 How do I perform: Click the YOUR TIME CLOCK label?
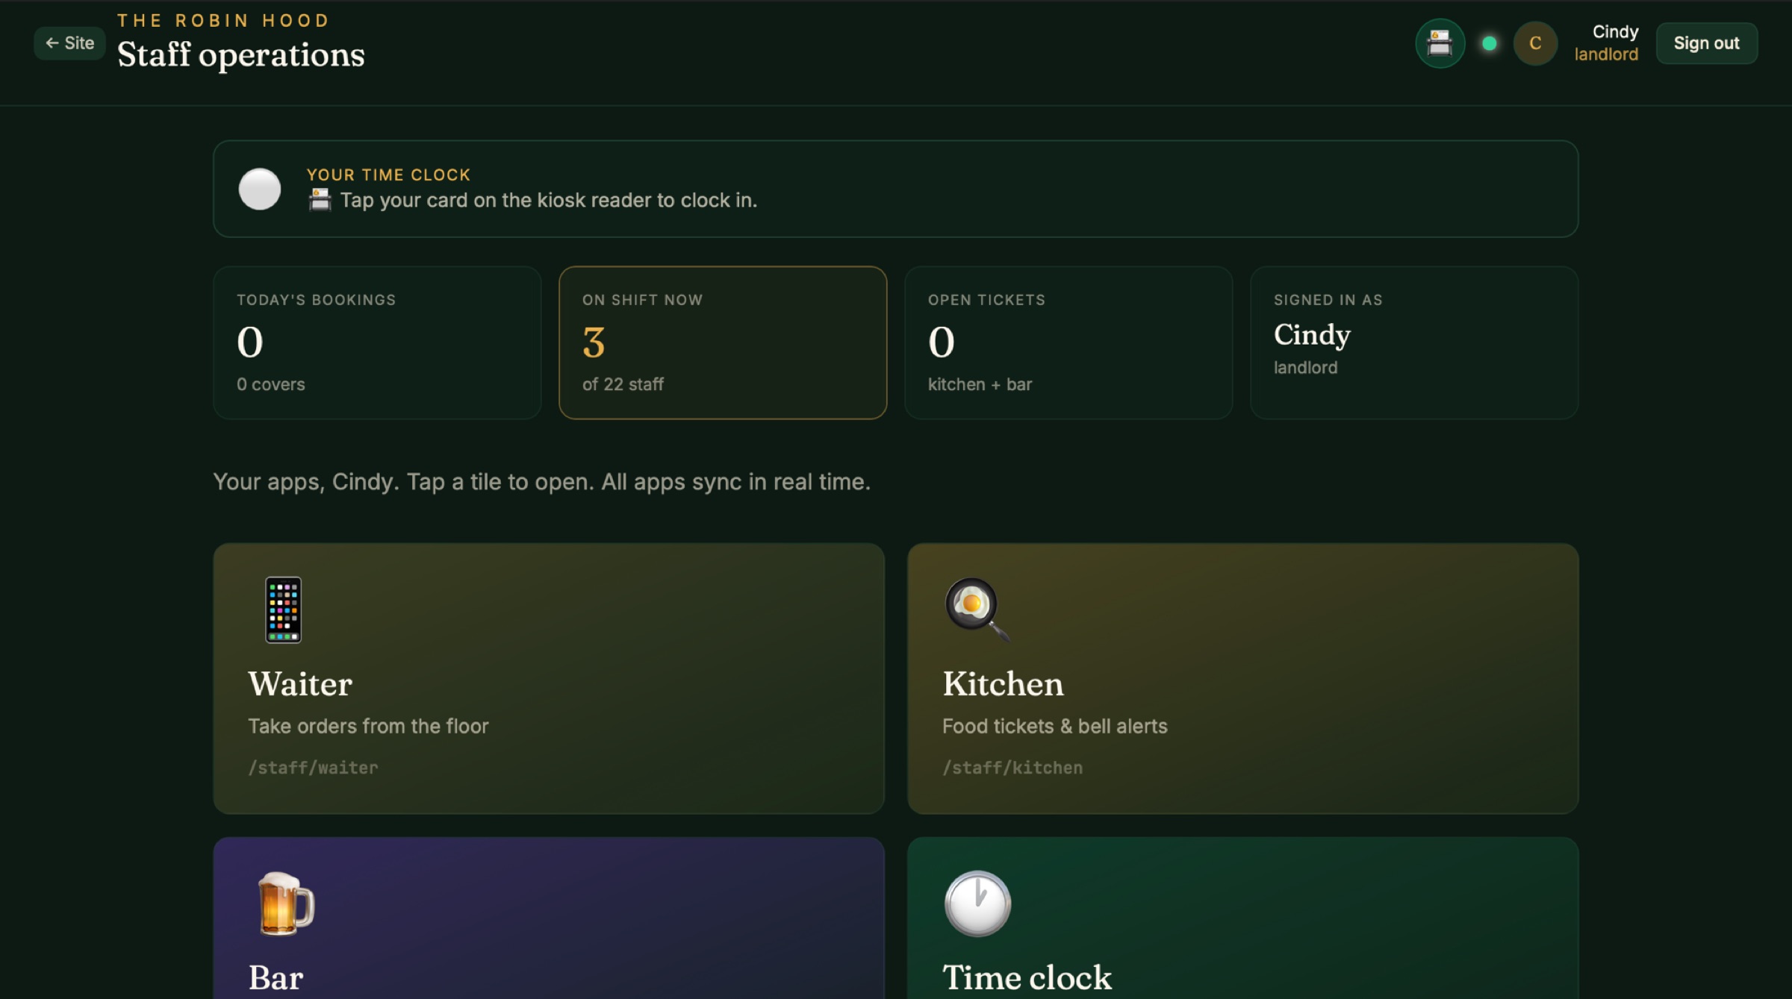[x=388, y=175]
